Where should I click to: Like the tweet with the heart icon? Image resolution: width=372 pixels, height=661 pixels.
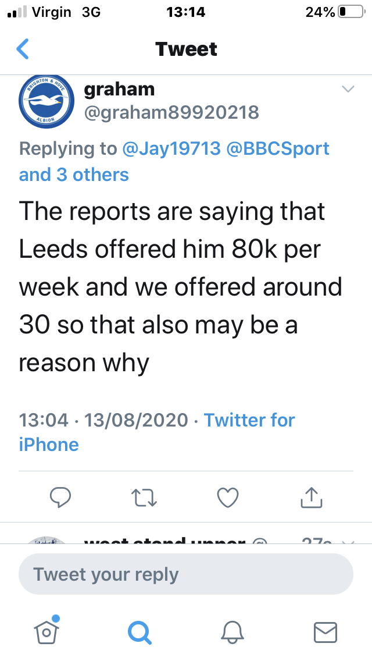pyautogui.click(x=228, y=497)
